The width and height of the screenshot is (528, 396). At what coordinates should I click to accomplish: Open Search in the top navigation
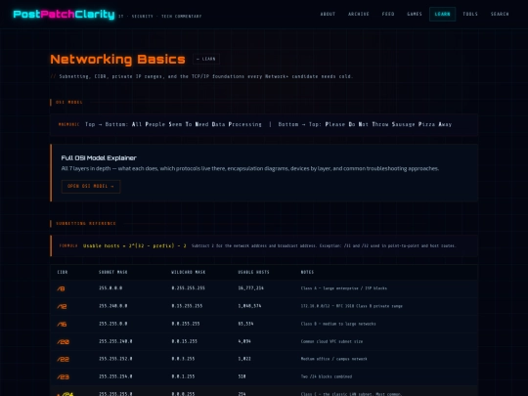coord(500,14)
